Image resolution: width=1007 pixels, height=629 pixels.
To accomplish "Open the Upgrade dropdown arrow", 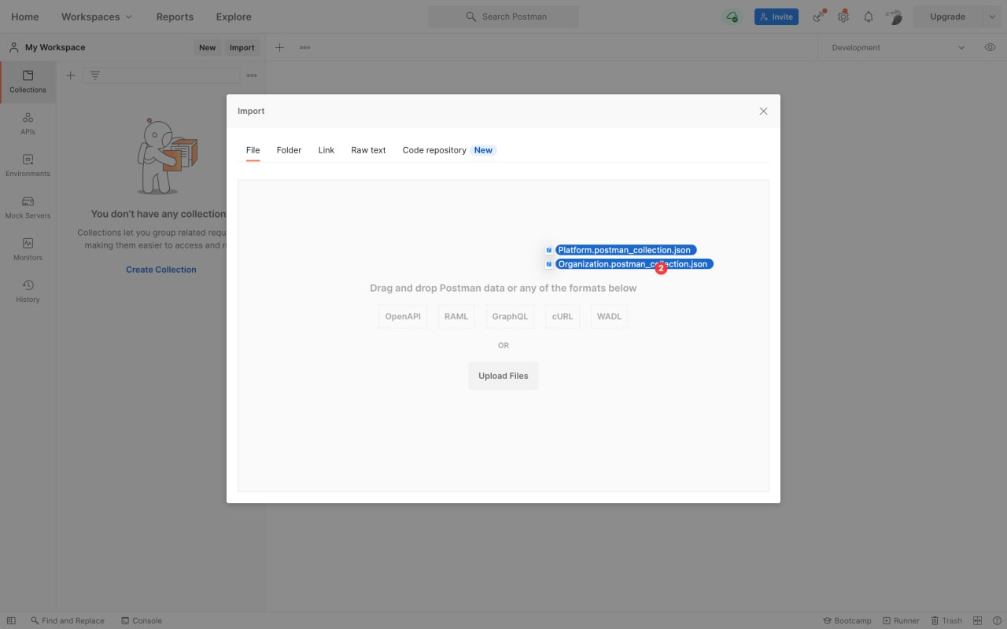I will pos(991,17).
